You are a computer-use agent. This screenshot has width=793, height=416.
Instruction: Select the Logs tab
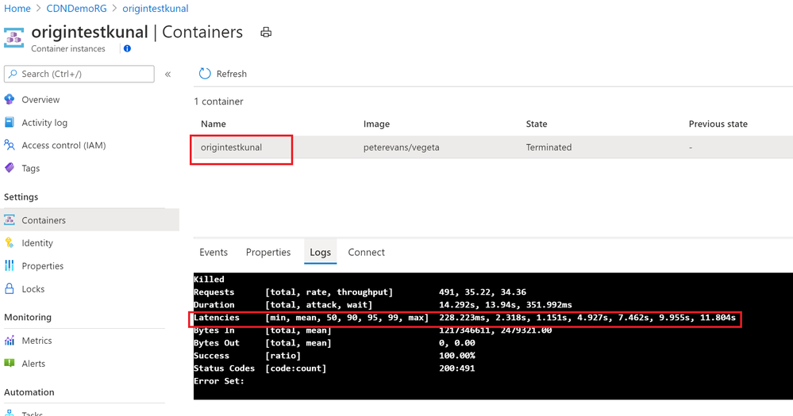tap(320, 252)
